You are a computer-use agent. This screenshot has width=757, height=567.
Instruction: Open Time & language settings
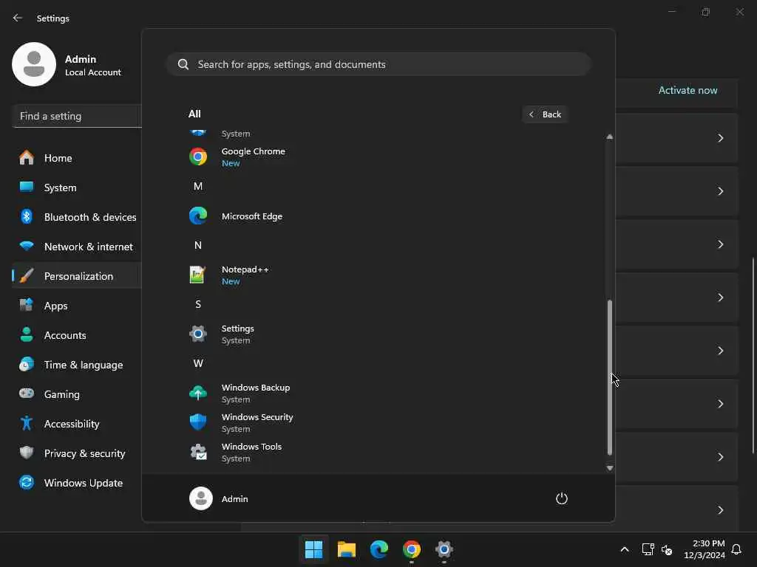point(77,365)
